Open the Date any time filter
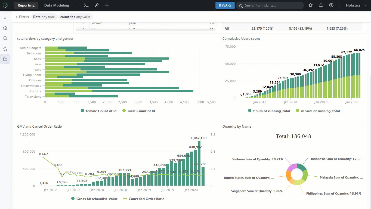The width and height of the screenshot is (371, 209). (x=44, y=17)
